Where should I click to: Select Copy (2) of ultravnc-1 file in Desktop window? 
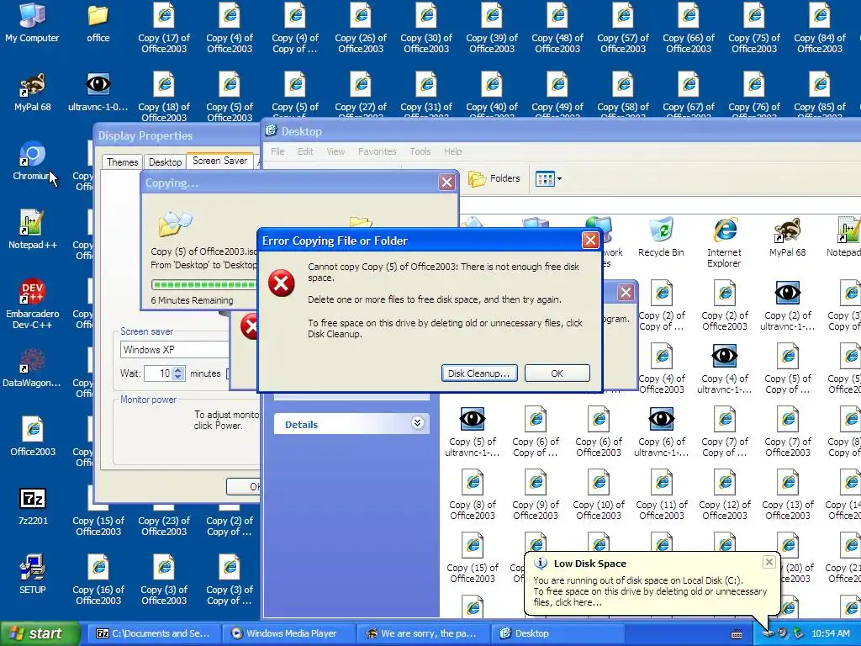(x=787, y=306)
